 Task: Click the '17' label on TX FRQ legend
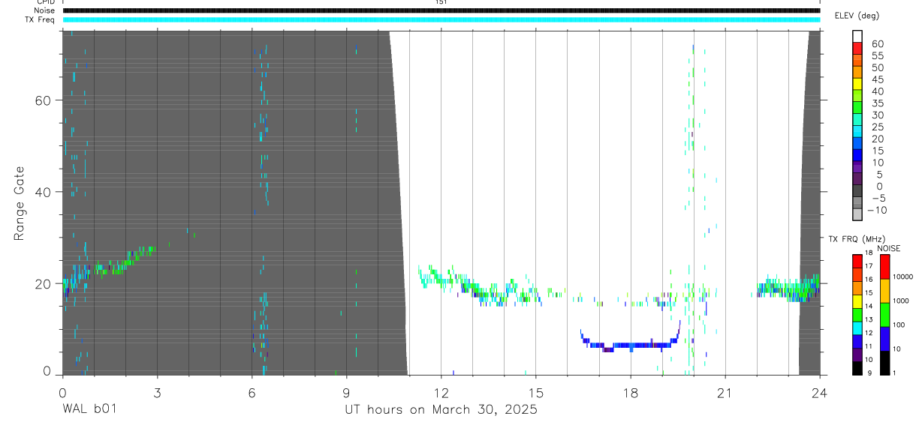click(x=869, y=266)
